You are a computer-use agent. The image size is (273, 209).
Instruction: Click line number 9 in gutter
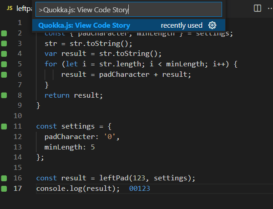[20, 105]
